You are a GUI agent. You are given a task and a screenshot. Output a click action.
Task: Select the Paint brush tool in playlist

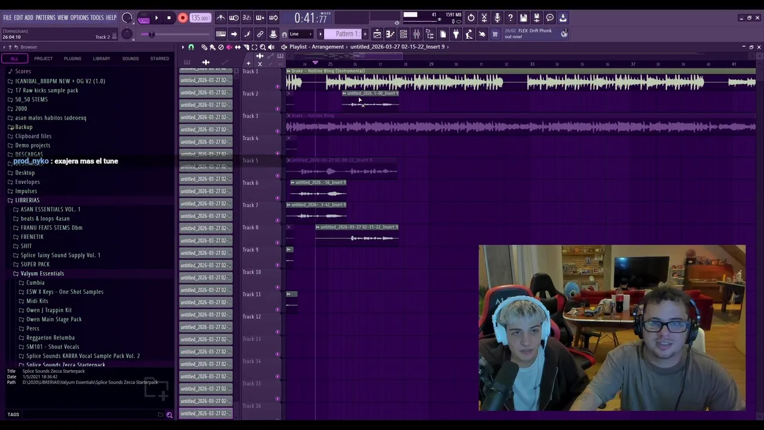point(212,47)
